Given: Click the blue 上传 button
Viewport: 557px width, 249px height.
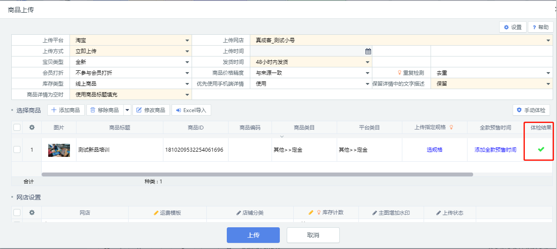Looking at the screenshot, I should point(253,235).
